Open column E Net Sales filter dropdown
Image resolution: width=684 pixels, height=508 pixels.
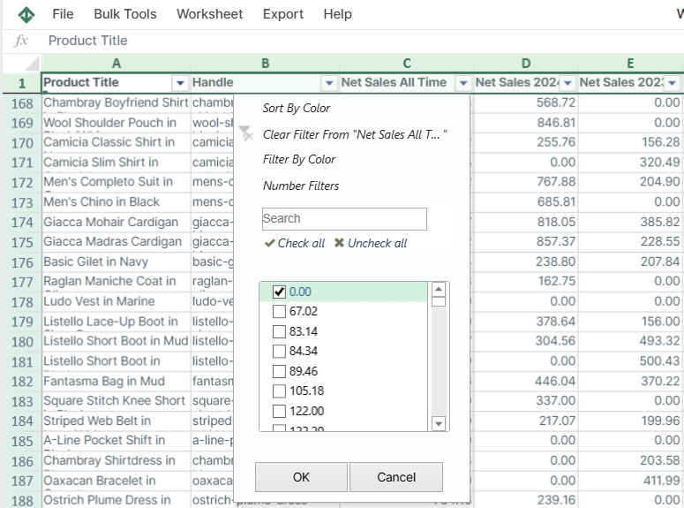[673, 82]
